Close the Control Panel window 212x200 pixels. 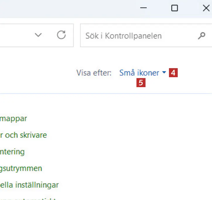pos(206,8)
